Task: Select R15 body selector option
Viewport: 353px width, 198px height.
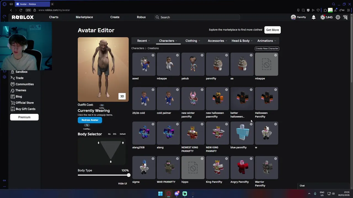Action: click(x=114, y=134)
